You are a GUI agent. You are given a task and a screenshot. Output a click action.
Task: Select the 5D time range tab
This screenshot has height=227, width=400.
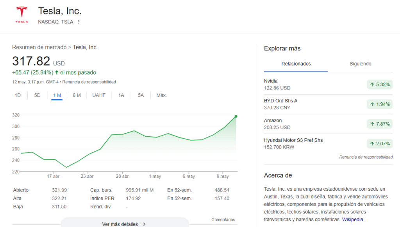(37, 95)
